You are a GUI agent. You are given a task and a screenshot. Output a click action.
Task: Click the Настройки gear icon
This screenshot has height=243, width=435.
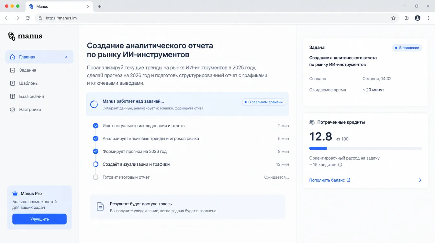click(13, 110)
